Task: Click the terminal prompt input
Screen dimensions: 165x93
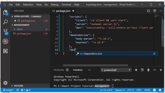Action: [x=112, y=86]
